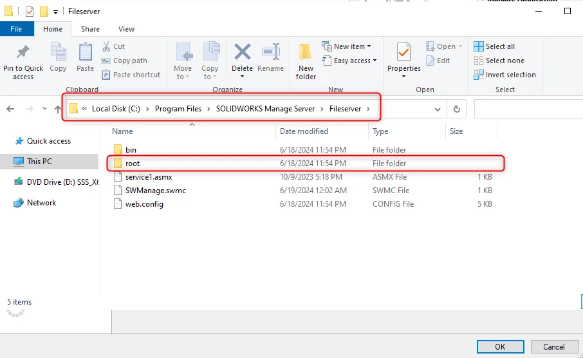Image resolution: width=583 pixels, height=358 pixels.
Task: Switch to the View tab
Action: click(x=126, y=29)
